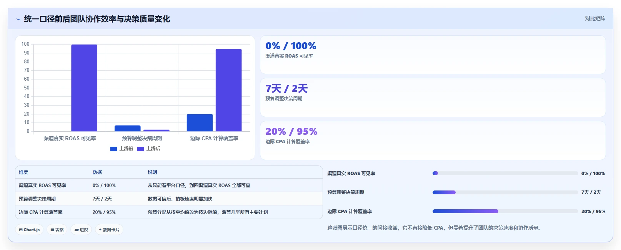The image size is (621, 250).
Task: Click the 数据 table column header
Action: pos(97,172)
